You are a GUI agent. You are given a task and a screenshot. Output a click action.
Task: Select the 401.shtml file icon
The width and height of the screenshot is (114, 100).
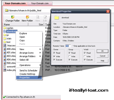[x=5, y=52]
